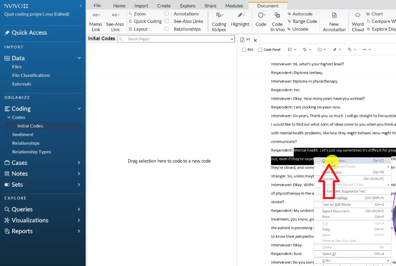Screen dimensions: 396x266
Task: Enable the Code Panel checkbox
Action: [x=260, y=50]
